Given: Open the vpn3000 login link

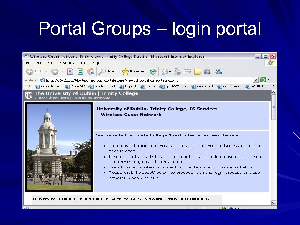Looking at the screenshot, I should click(173, 87).
